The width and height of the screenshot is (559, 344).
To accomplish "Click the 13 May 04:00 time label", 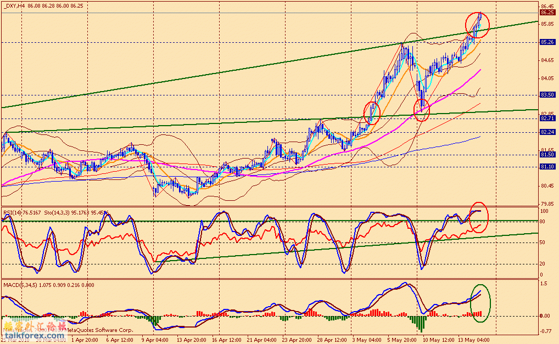I will point(474,340).
